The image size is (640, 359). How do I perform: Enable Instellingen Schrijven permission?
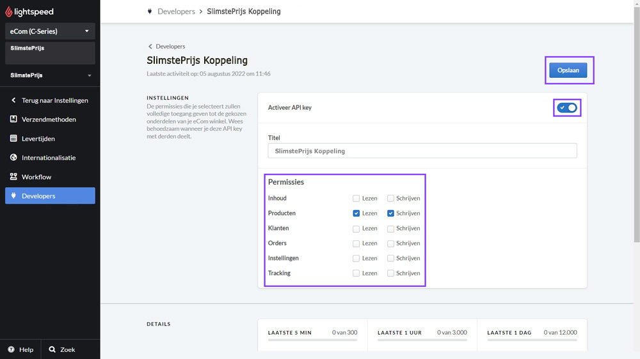[390, 258]
